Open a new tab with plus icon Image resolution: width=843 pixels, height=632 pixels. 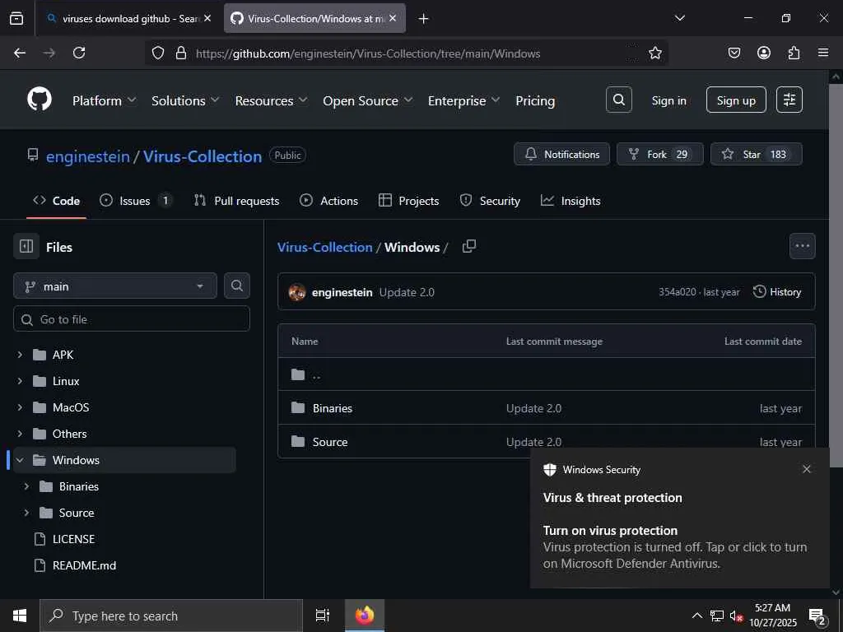click(x=424, y=19)
